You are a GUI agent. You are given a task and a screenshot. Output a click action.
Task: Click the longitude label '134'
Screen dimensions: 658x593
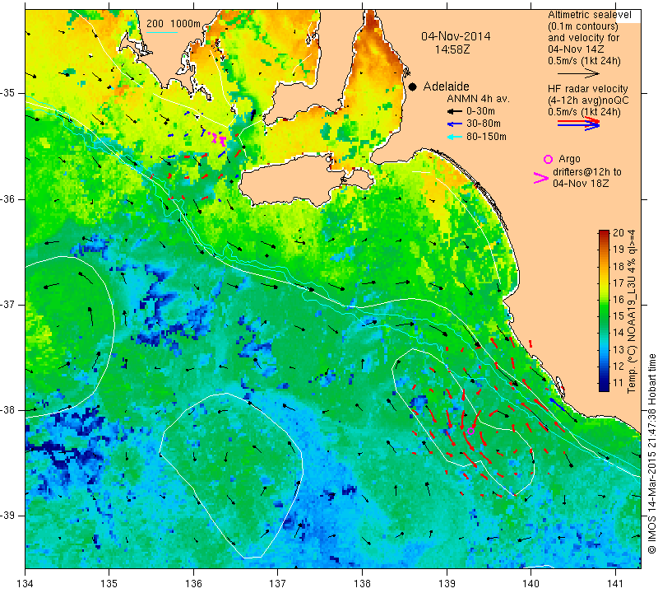pos(25,583)
